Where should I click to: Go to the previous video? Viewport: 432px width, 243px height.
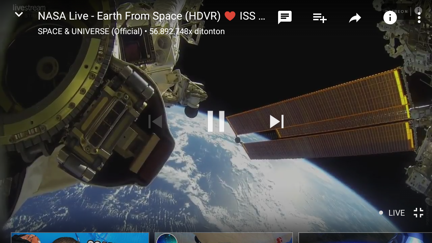click(x=155, y=122)
